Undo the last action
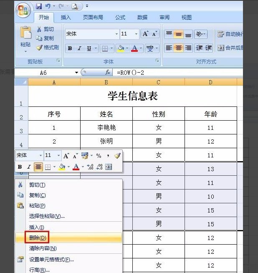The image size is (258, 273). pos(48,6)
